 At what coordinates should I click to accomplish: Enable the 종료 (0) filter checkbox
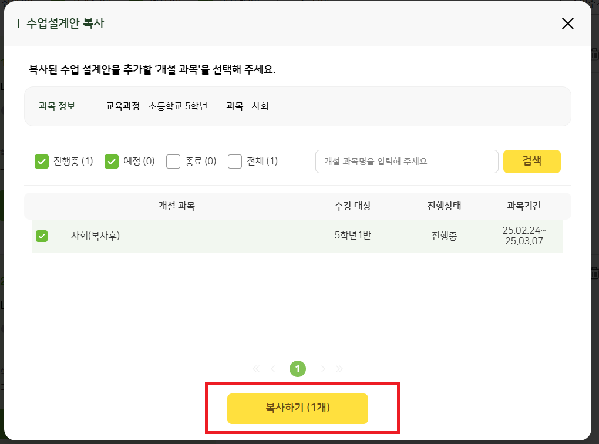pos(173,162)
